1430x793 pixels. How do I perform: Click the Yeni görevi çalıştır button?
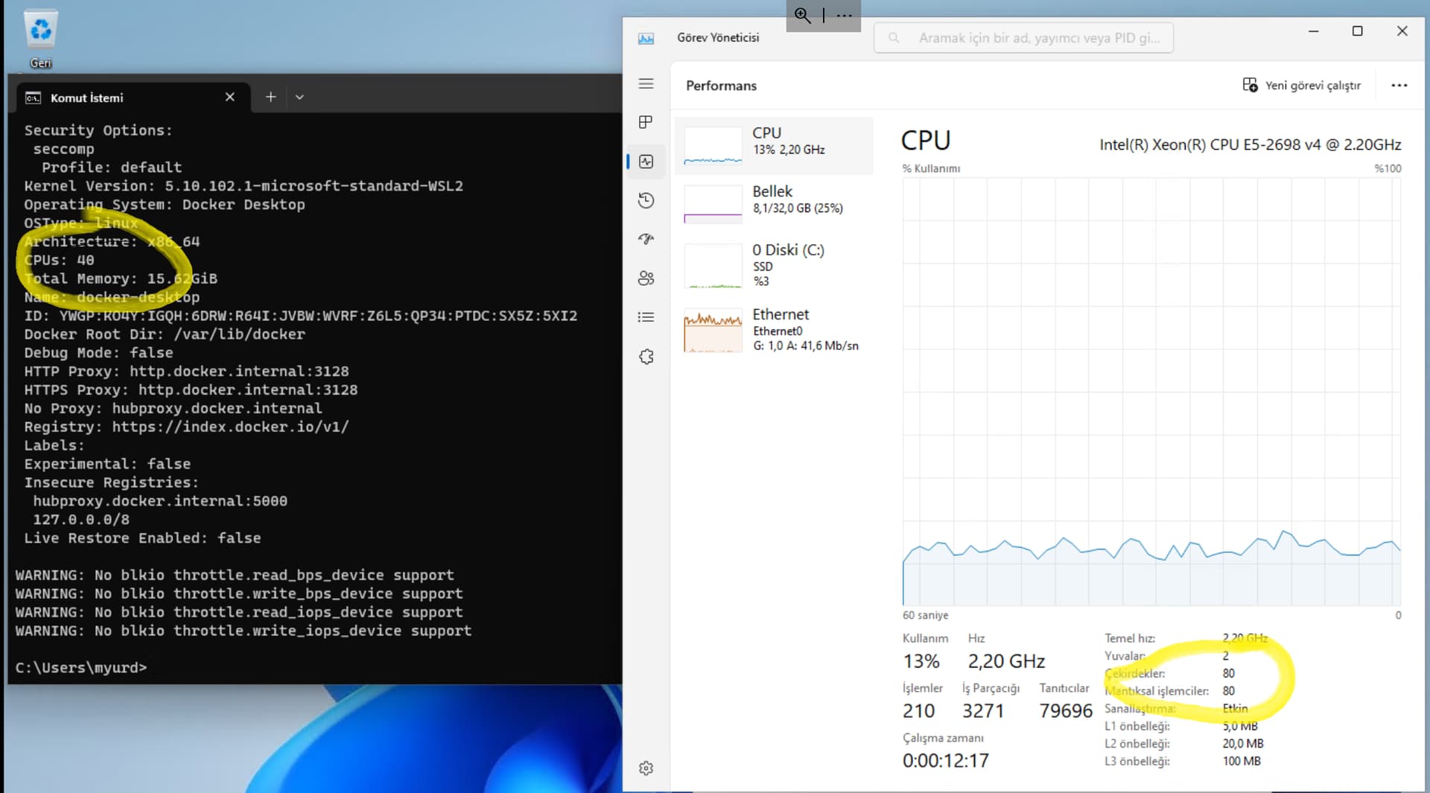(x=1302, y=85)
